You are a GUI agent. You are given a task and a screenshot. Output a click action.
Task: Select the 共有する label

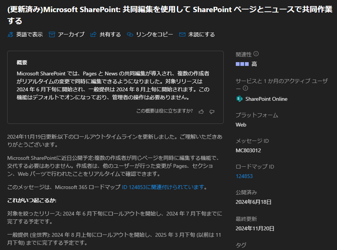coord(110,34)
